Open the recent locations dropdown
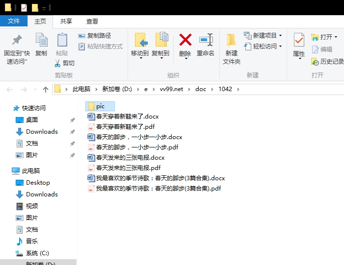This screenshot has height=265, width=344. [35, 90]
